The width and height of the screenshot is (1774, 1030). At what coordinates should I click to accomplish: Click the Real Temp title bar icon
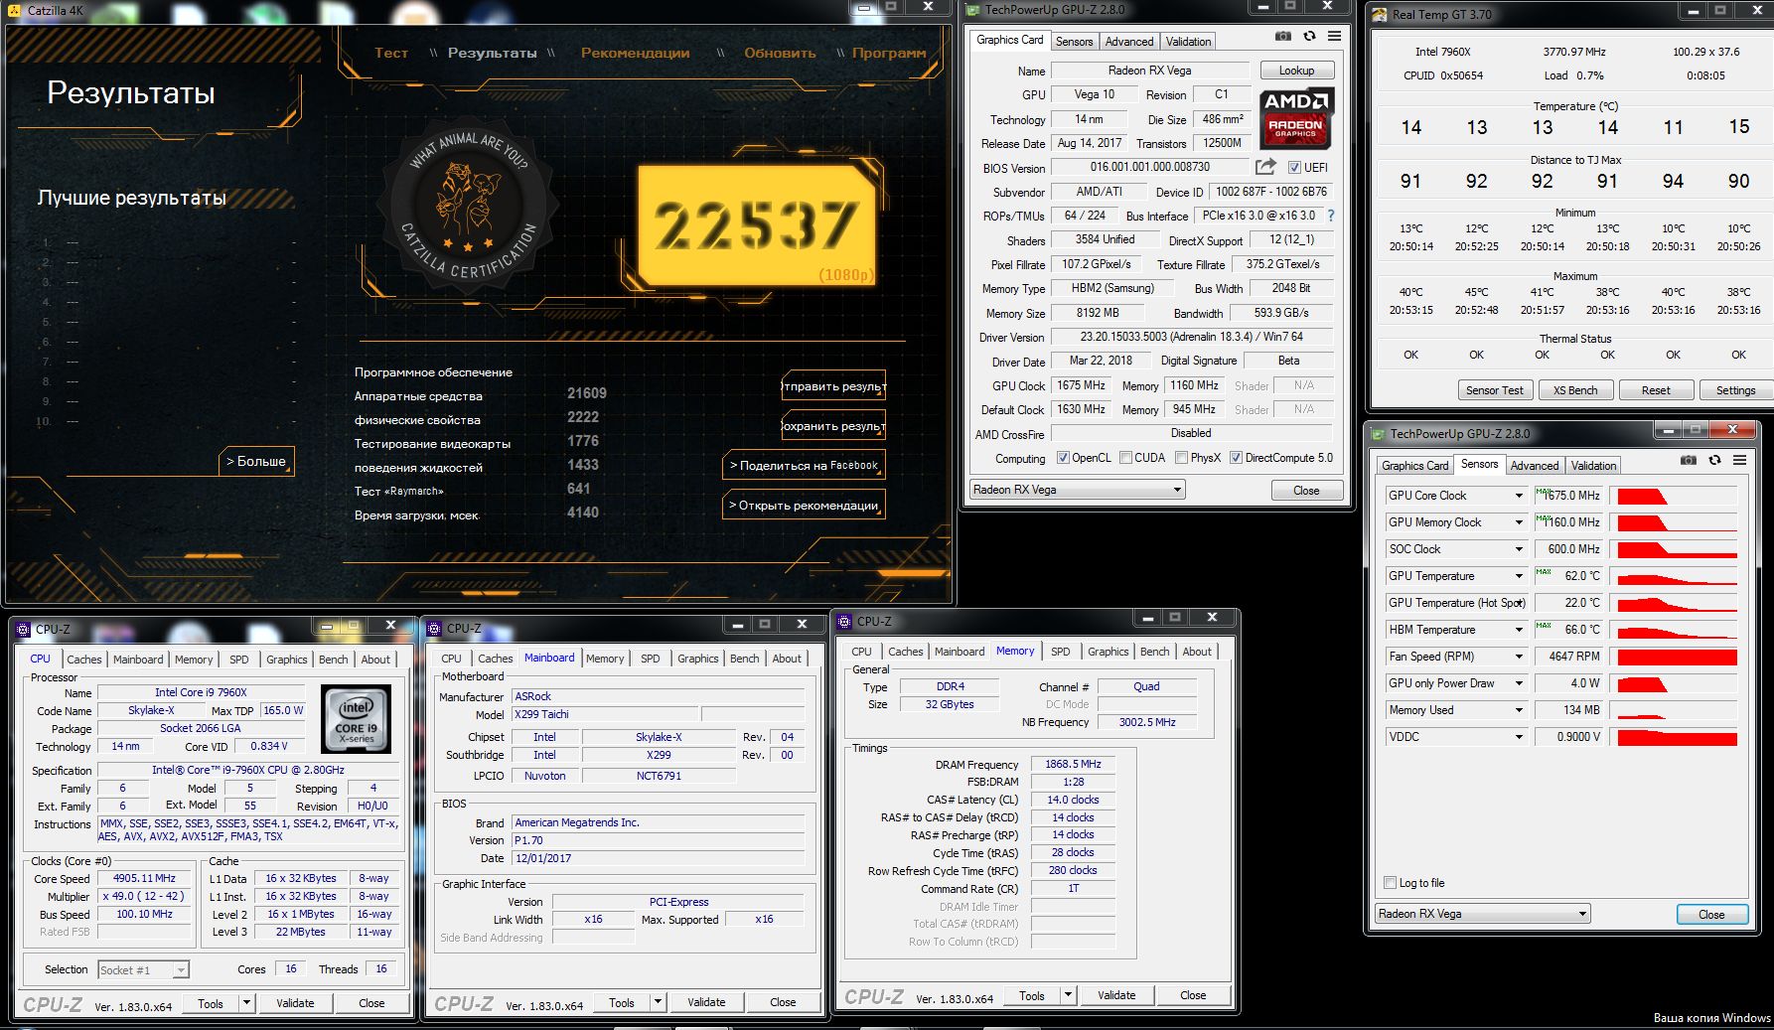click(x=1379, y=14)
